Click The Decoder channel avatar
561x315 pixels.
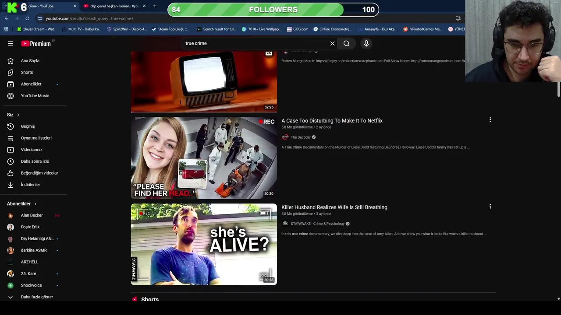pos(285,137)
